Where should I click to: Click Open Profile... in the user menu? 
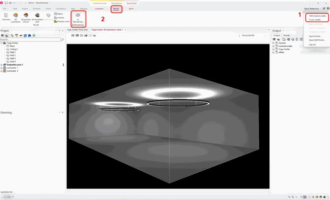coord(315,36)
